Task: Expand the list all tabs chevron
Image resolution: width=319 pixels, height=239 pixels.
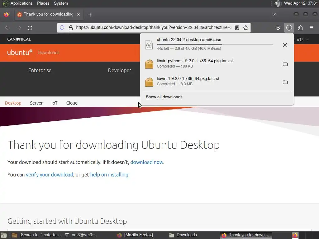Action: pyautogui.click(x=274, y=14)
